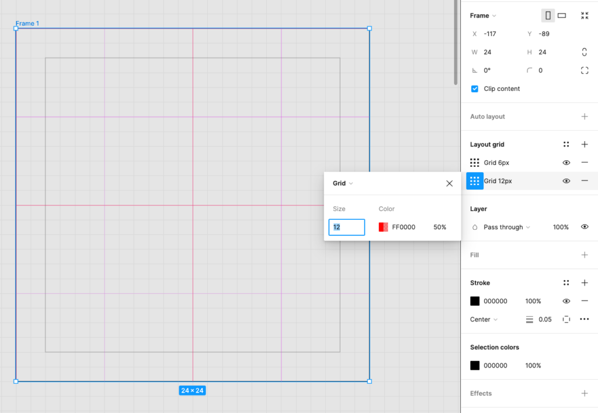This screenshot has width=598, height=413.
Task: Click the stroke weight lines icon
Action: click(529, 319)
